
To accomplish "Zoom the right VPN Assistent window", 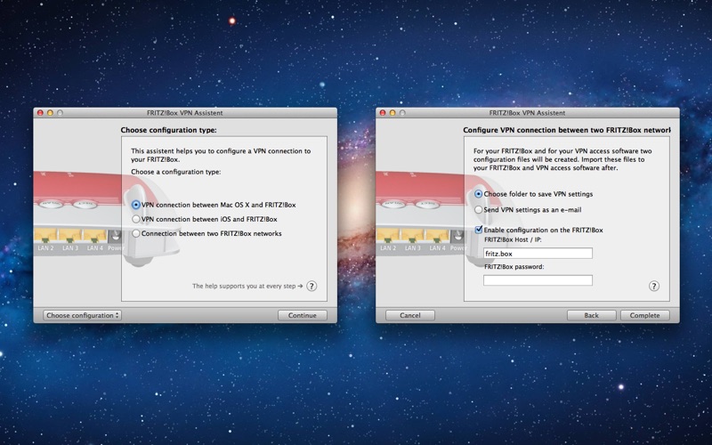I will (402, 113).
